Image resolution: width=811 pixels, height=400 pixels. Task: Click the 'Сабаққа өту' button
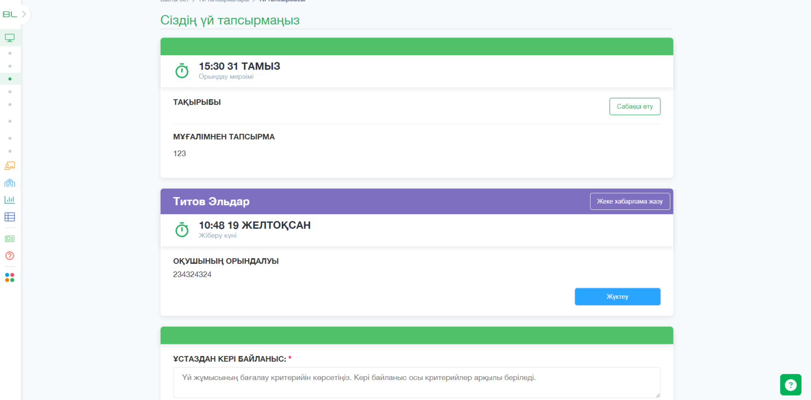(635, 106)
